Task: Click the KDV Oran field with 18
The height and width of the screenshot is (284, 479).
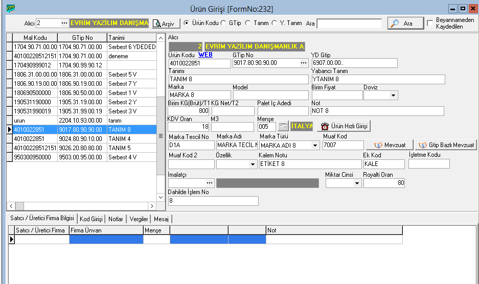Action: tap(189, 127)
